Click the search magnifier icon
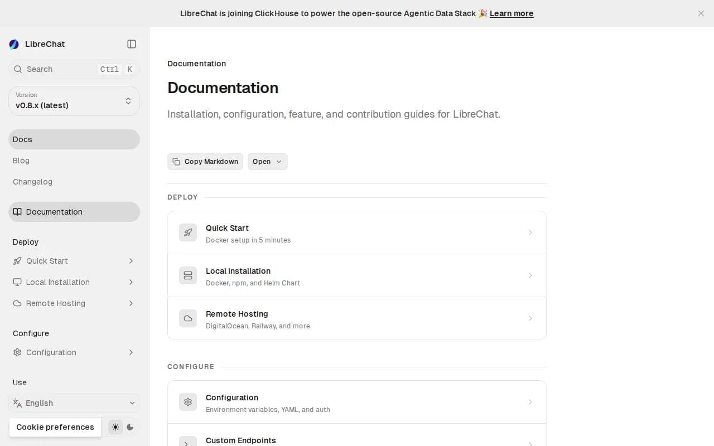714x446 pixels. 18,69
